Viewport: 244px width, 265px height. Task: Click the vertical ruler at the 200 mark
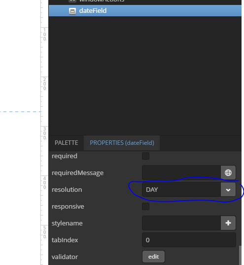tap(44, 84)
